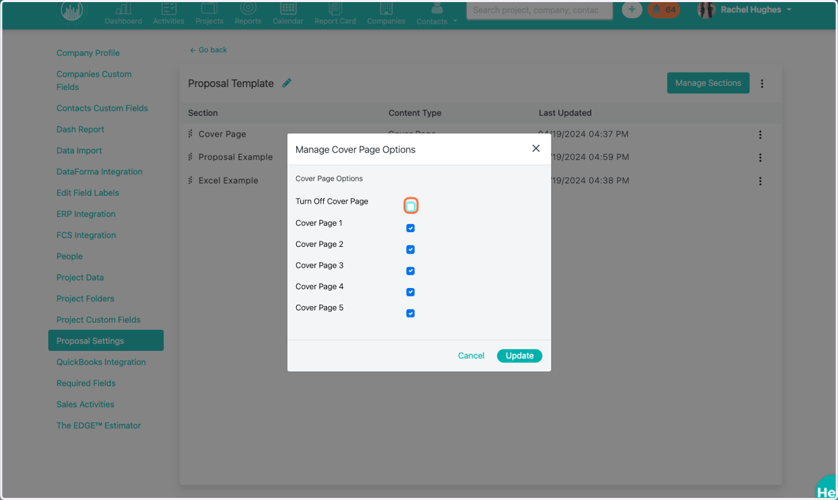This screenshot has width=838, height=500.
Task: Select Data Import in the sidebar
Action: [79, 151]
